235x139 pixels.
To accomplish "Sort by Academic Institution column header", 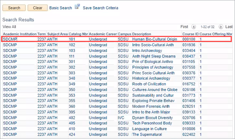I will tap(20, 34).
